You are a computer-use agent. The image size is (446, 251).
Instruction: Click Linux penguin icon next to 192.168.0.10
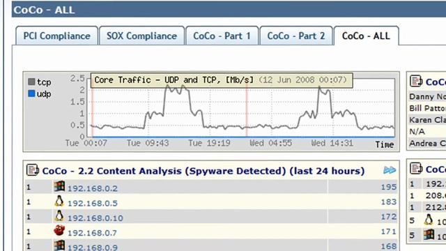tap(59, 216)
